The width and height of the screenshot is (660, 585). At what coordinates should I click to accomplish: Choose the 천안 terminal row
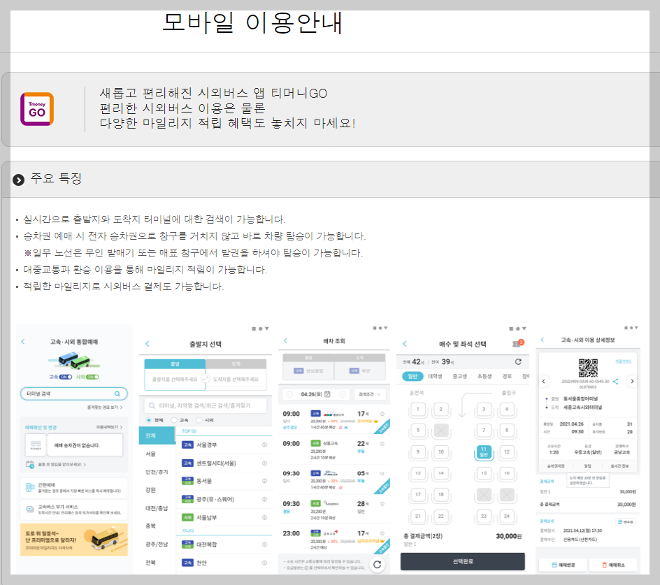point(224,563)
